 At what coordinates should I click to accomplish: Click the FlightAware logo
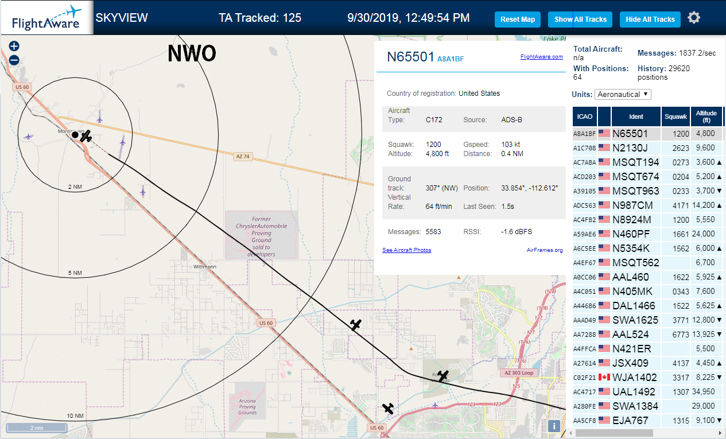[x=46, y=18]
